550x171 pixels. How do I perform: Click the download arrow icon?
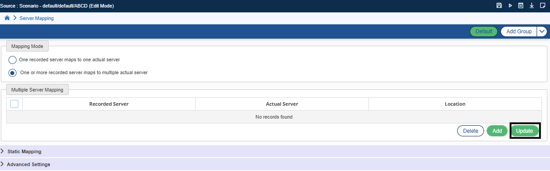532,6
